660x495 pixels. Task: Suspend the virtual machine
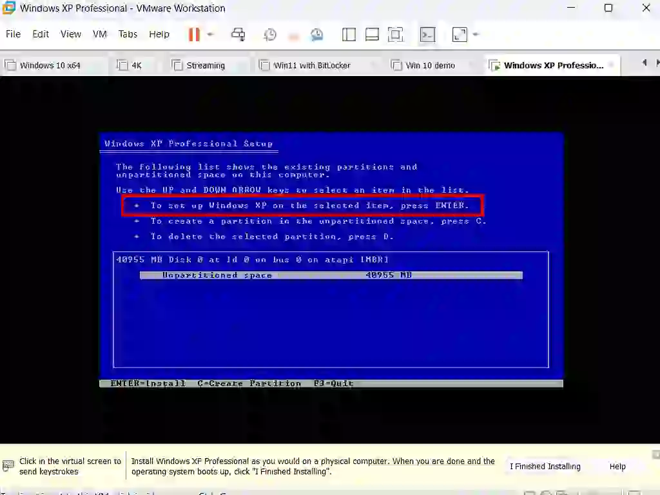coord(193,34)
